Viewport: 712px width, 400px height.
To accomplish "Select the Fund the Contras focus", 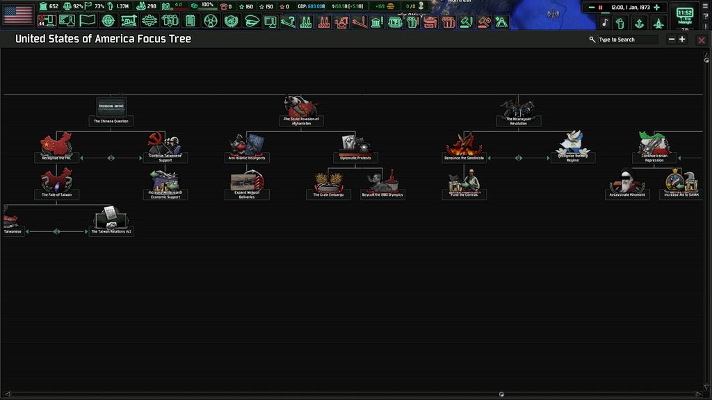I will 464,184.
